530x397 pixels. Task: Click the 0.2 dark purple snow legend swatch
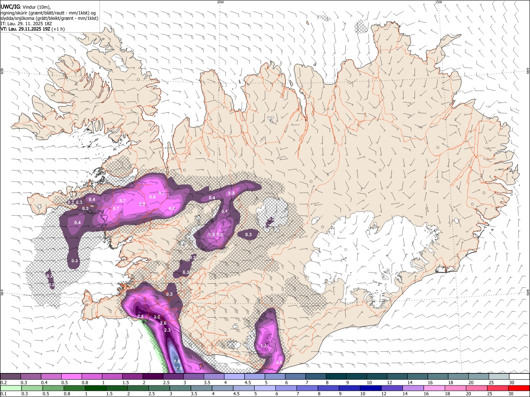[10, 377]
